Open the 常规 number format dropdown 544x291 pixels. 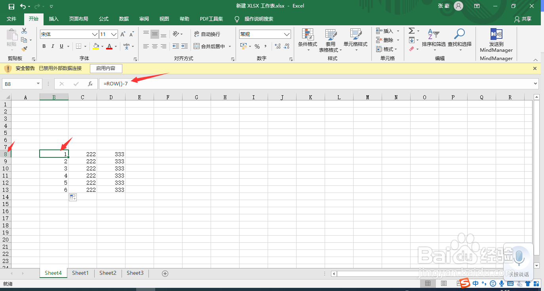[x=287, y=34]
